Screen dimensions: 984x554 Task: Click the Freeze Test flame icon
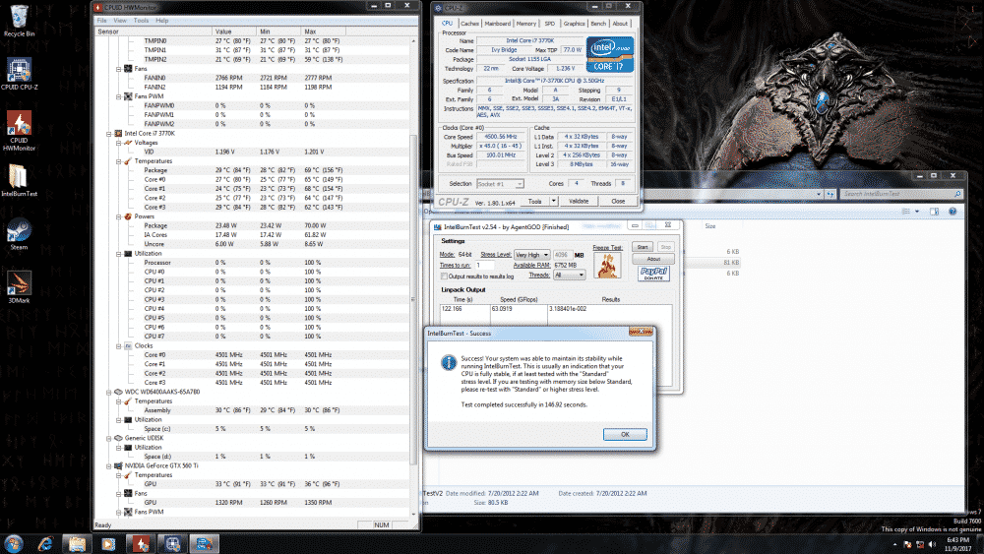click(x=607, y=266)
